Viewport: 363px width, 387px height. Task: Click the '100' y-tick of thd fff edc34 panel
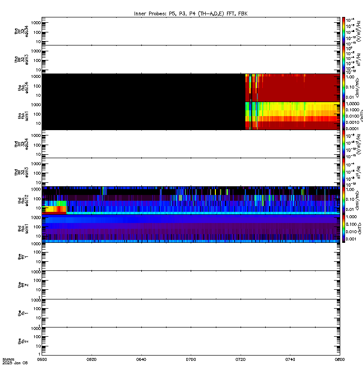point(37,145)
